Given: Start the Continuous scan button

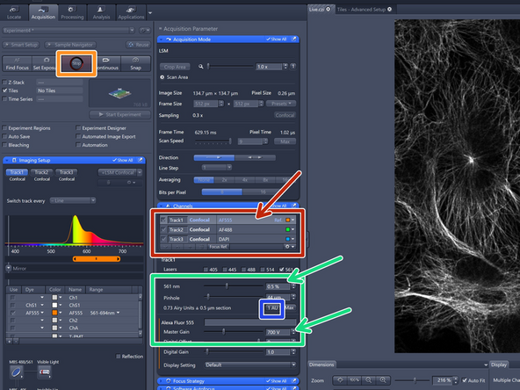Looking at the screenshot, I should point(107,63).
